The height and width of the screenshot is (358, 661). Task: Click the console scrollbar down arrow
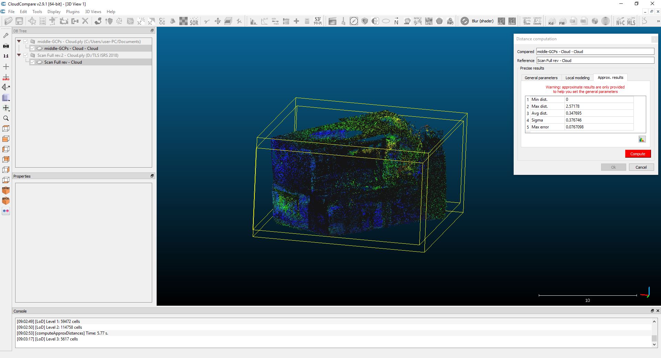click(654, 344)
